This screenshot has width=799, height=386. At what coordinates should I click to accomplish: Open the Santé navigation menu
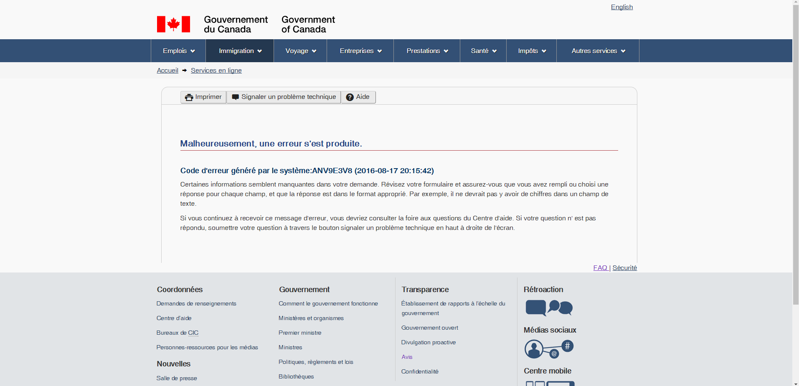point(483,51)
